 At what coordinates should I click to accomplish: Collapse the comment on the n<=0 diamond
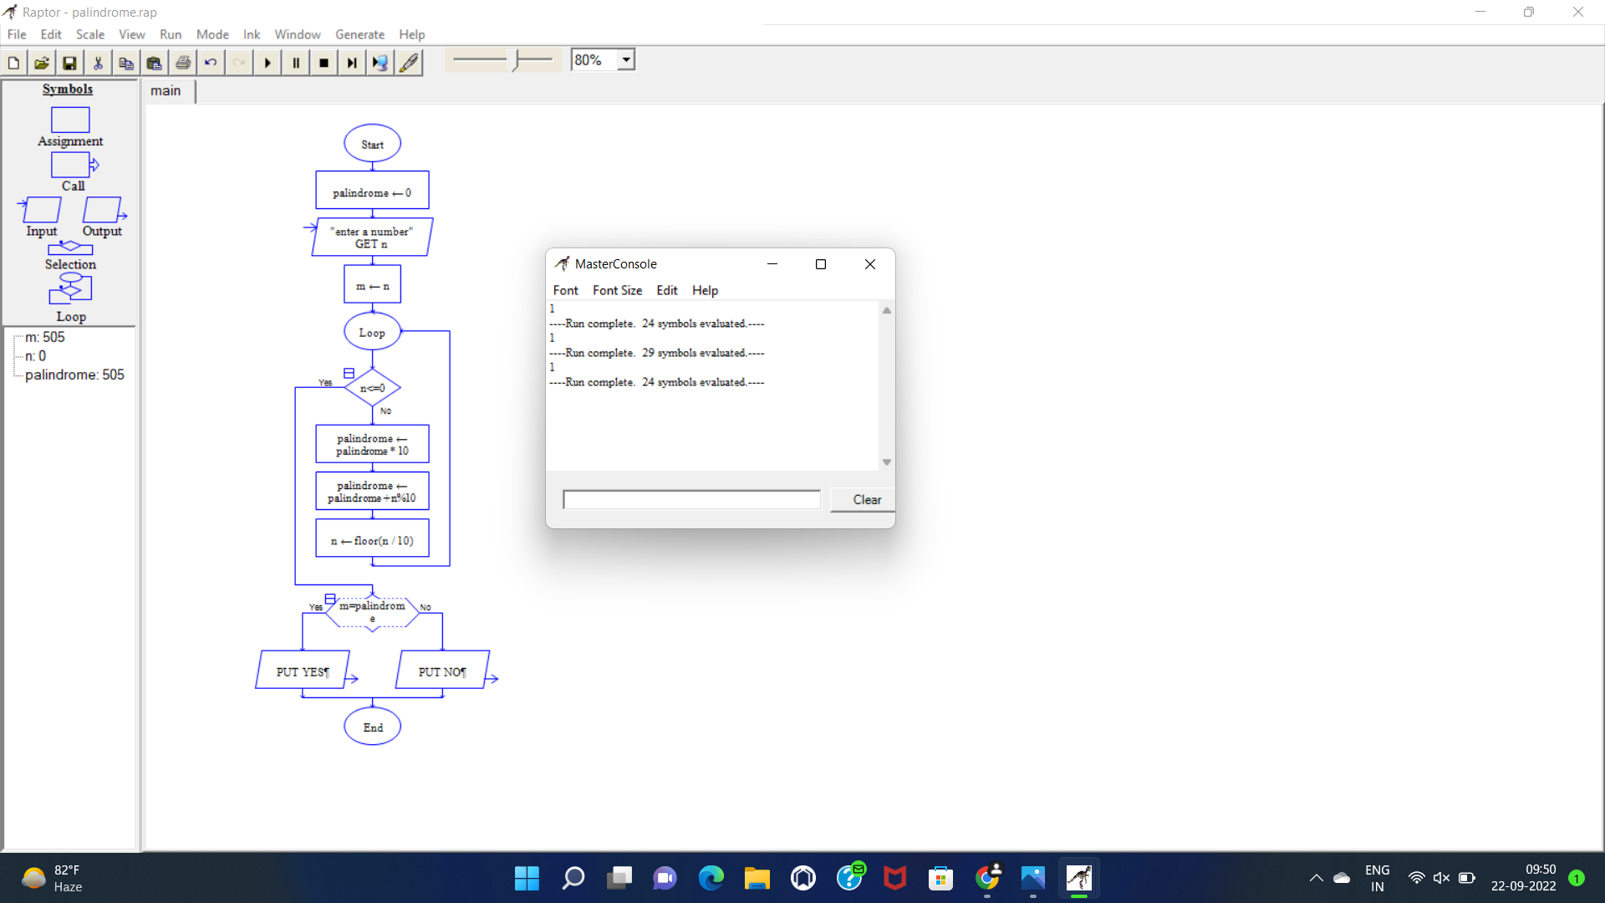tap(349, 373)
